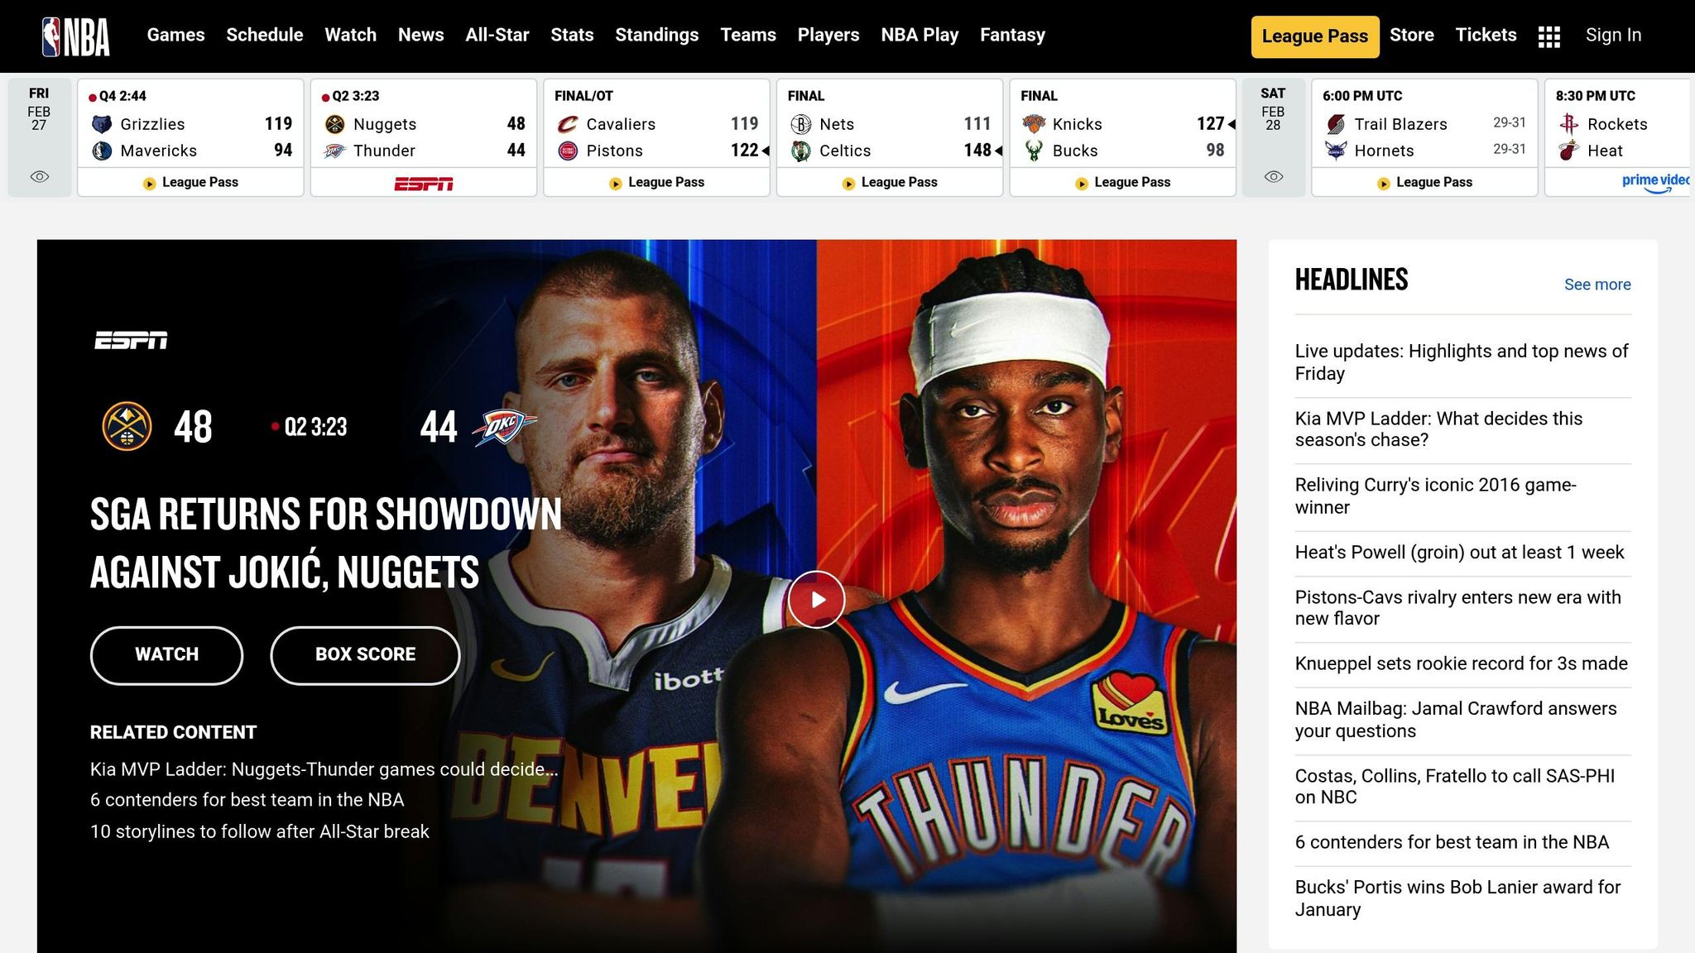Image resolution: width=1695 pixels, height=953 pixels.
Task: Click the BOX SCORE button
Action: click(364, 654)
